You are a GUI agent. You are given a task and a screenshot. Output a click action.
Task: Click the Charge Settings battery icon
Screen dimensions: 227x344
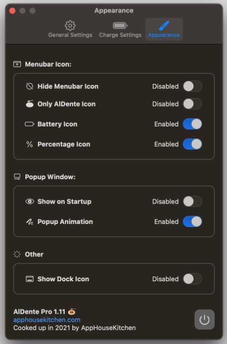120,25
